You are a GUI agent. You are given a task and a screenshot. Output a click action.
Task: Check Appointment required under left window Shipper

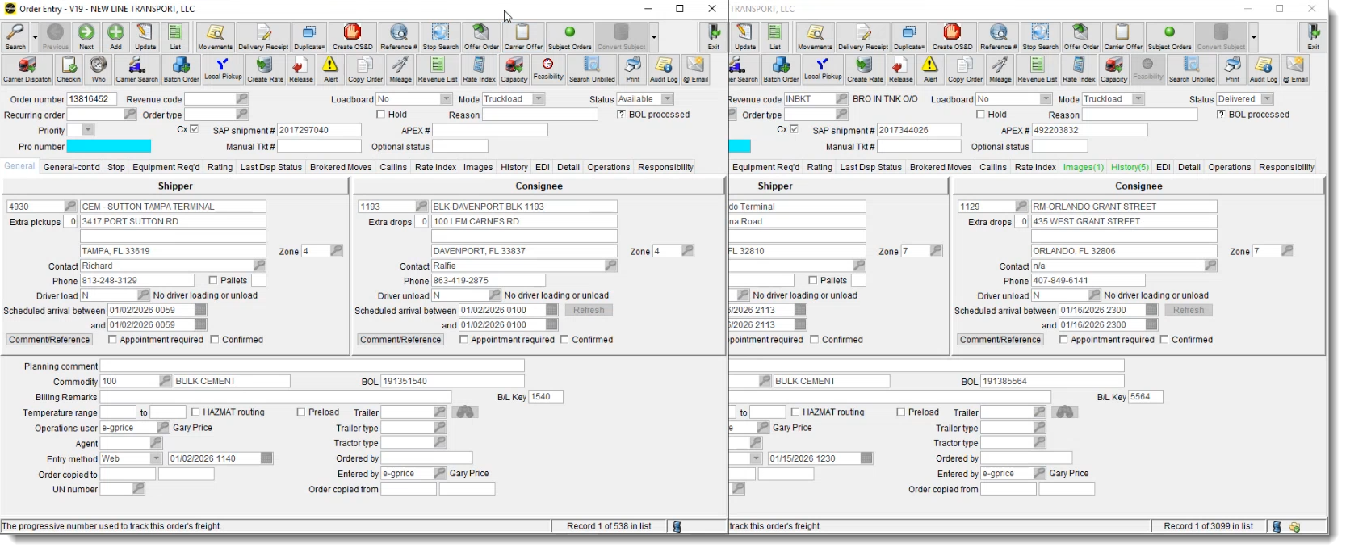click(x=112, y=340)
